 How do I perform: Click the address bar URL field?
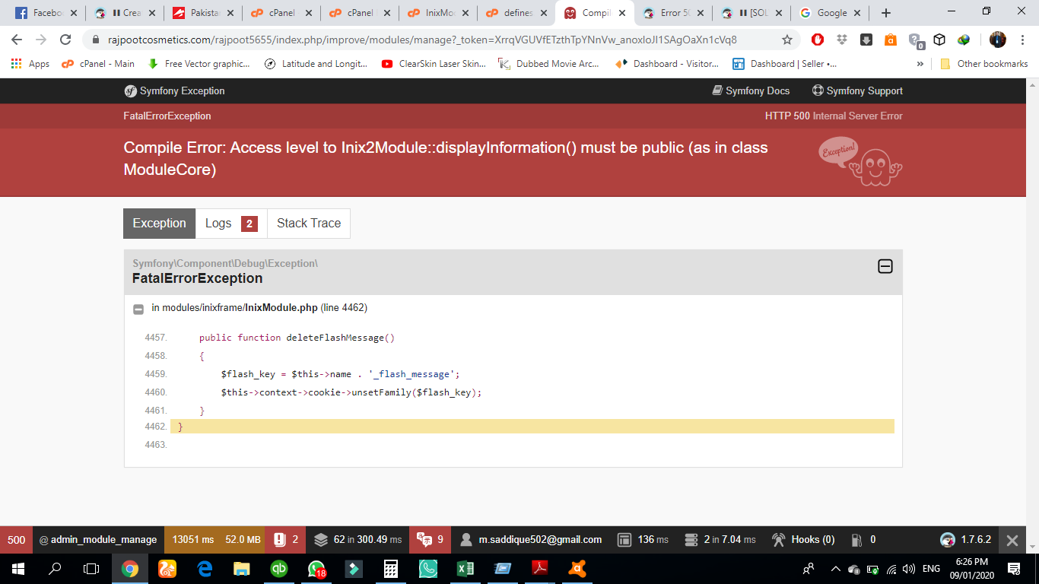[422, 40]
